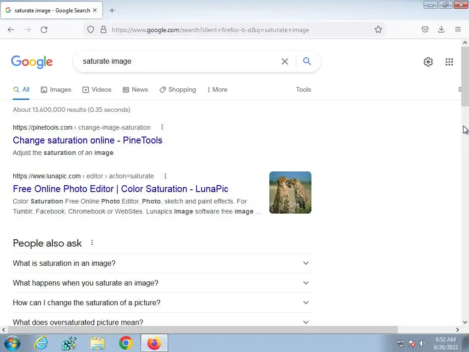
Task: Click the padlock site security icon
Action: 104,30
